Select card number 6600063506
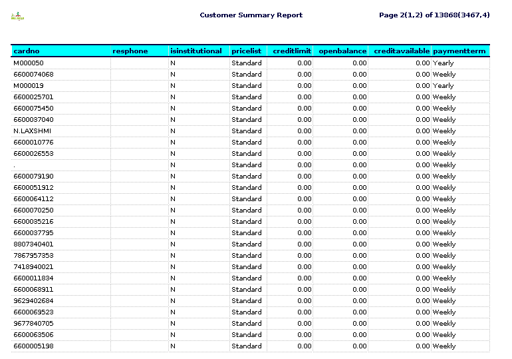 click(x=33, y=335)
